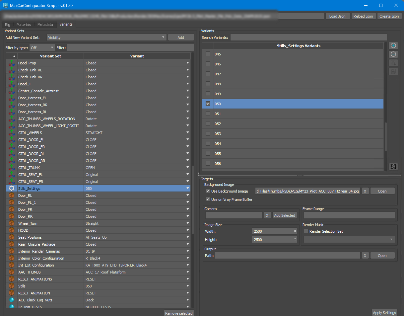Click the Remove selected button
This screenshot has height=316, width=404.
[179, 313]
